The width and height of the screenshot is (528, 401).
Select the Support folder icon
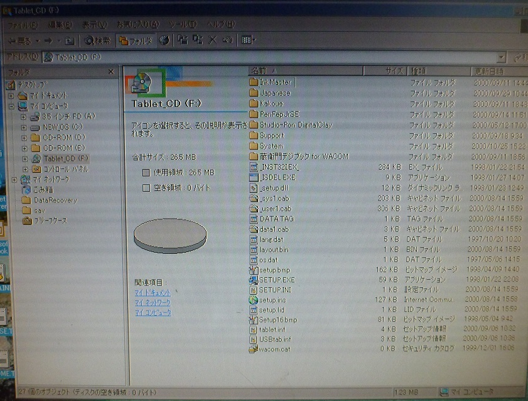click(x=254, y=136)
